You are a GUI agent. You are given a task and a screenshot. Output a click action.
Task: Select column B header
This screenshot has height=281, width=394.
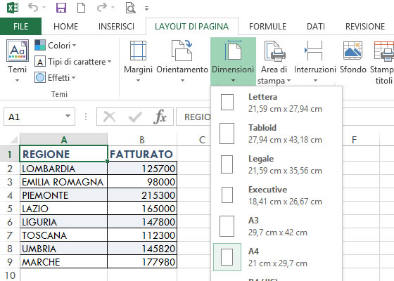tap(142, 140)
